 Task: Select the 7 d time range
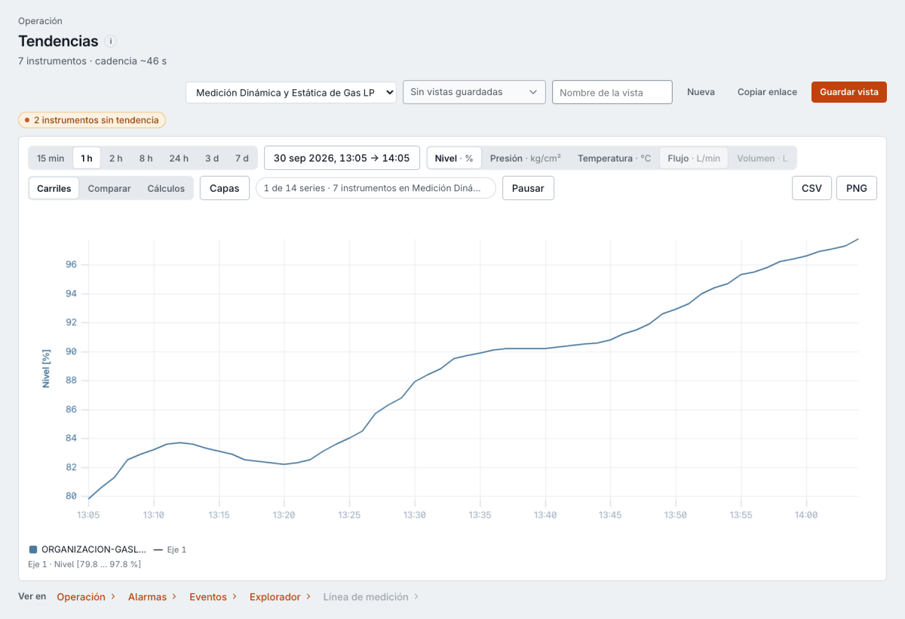click(241, 158)
